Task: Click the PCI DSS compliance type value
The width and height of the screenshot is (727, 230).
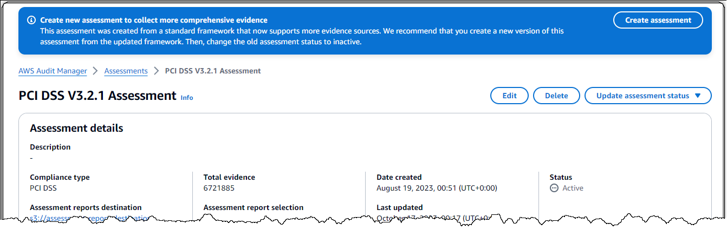Action: pos(43,188)
